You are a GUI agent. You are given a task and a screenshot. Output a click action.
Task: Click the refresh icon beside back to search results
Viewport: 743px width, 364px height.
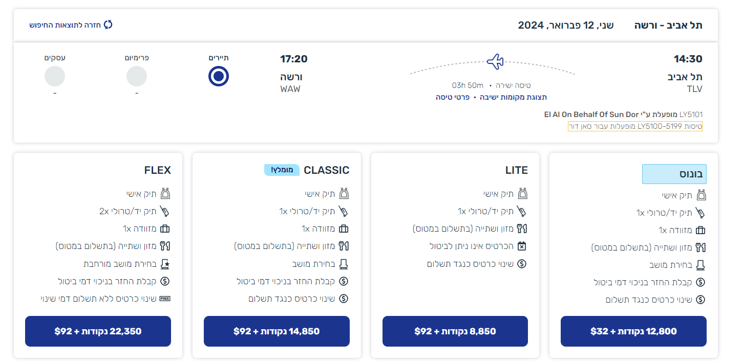pos(108,25)
